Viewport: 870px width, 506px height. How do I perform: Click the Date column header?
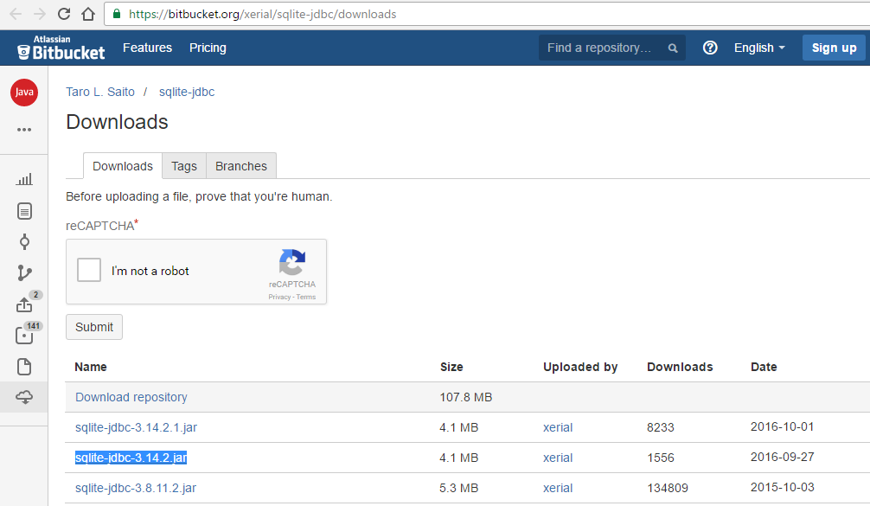[x=764, y=367]
